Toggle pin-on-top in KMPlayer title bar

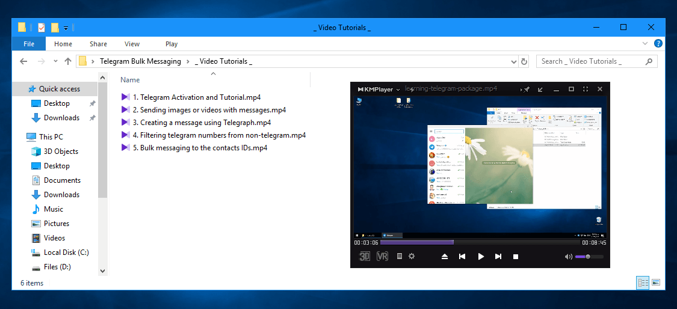(x=526, y=89)
